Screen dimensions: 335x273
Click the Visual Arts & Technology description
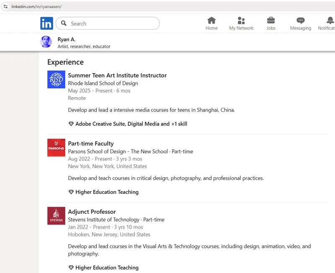tap(190, 250)
